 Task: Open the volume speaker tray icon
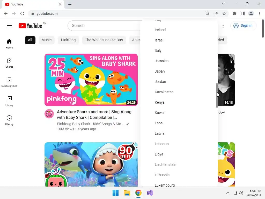241,193
